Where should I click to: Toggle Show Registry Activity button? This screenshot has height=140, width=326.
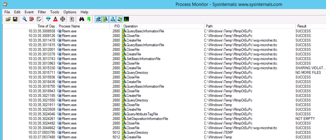(x=98, y=19)
